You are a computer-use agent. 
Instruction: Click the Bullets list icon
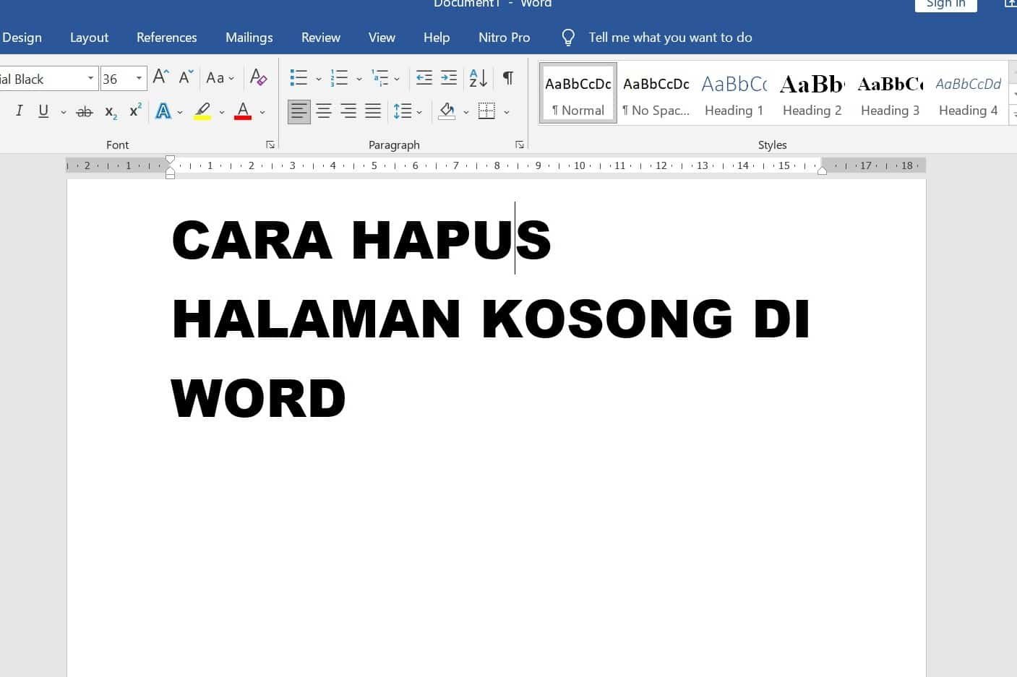(x=298, y=78)
